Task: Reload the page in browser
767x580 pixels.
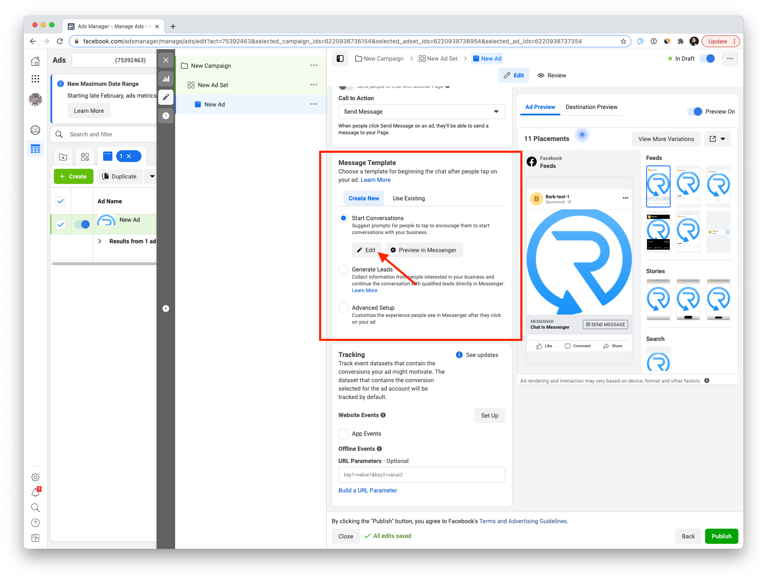Action: point(60,41)
